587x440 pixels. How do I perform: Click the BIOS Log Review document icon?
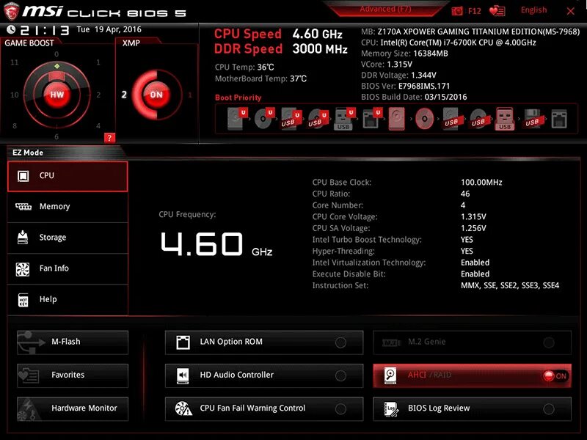pyautogui.click(x=391, y=408)
